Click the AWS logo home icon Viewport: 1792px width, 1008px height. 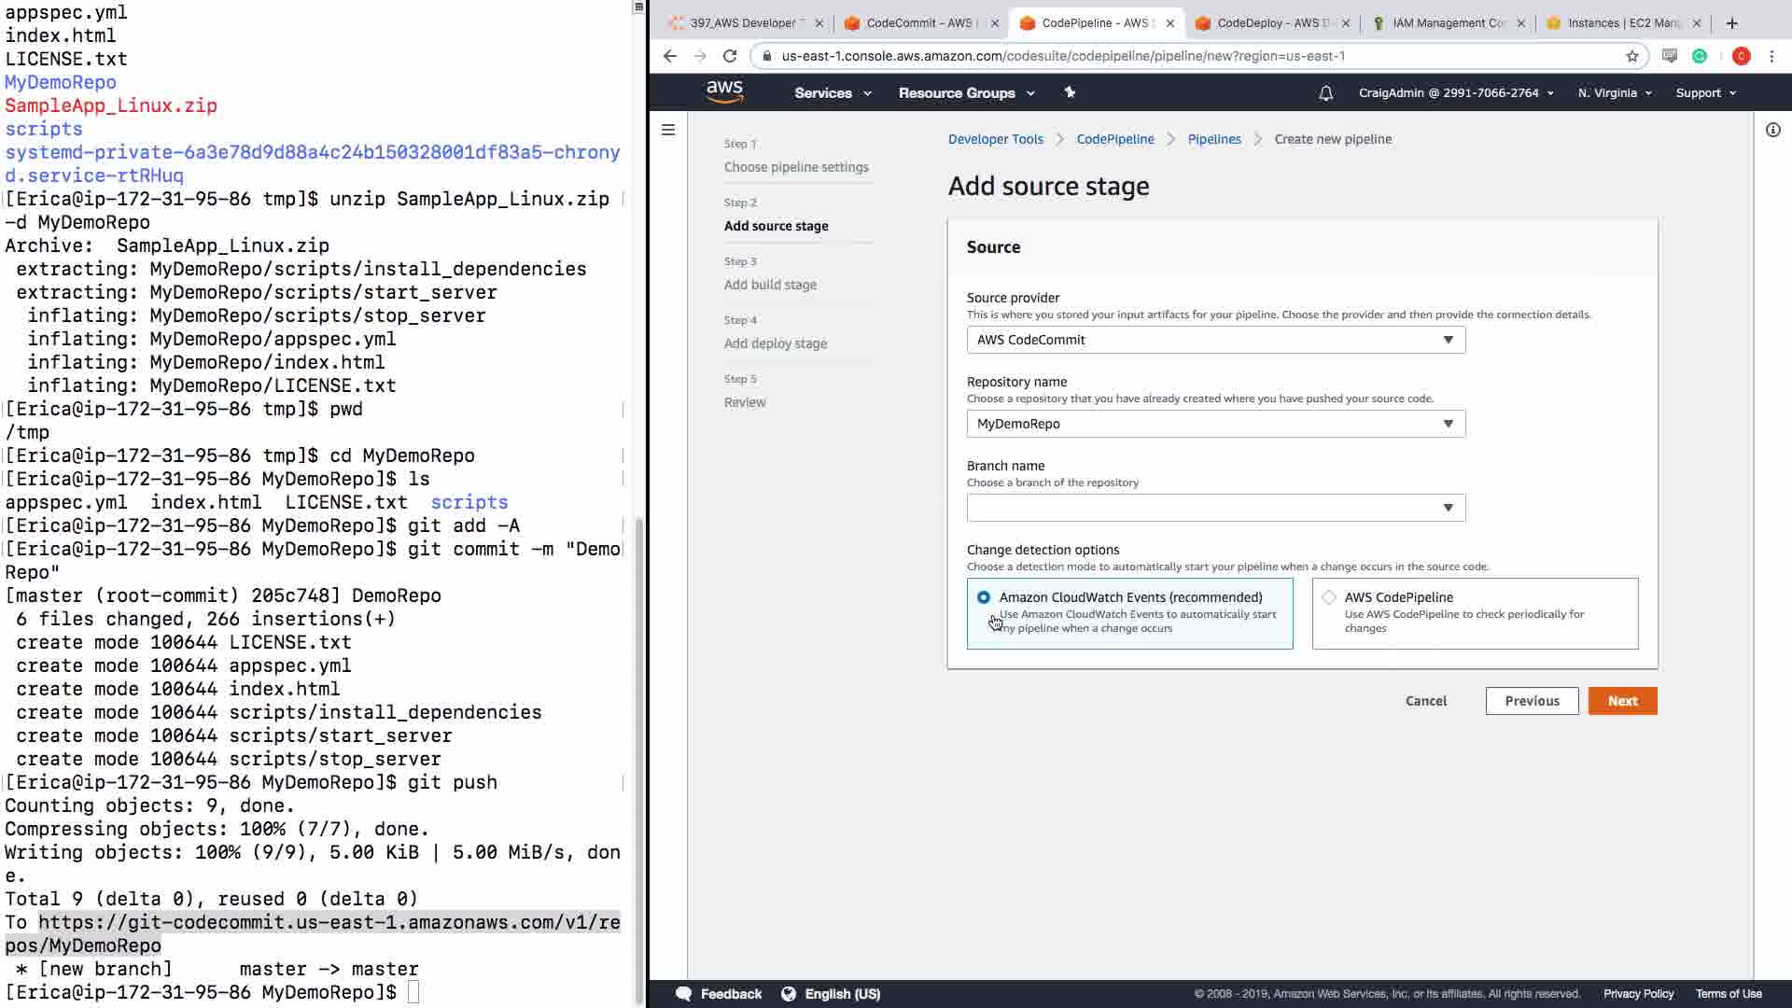(724, 91)
